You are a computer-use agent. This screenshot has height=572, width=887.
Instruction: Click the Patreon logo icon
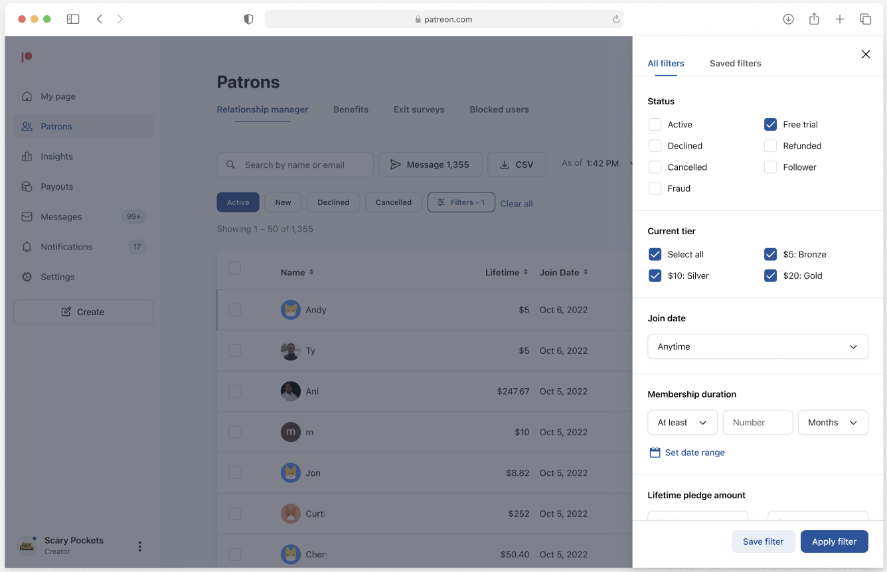pyautogui.click(x=27, y=57)
